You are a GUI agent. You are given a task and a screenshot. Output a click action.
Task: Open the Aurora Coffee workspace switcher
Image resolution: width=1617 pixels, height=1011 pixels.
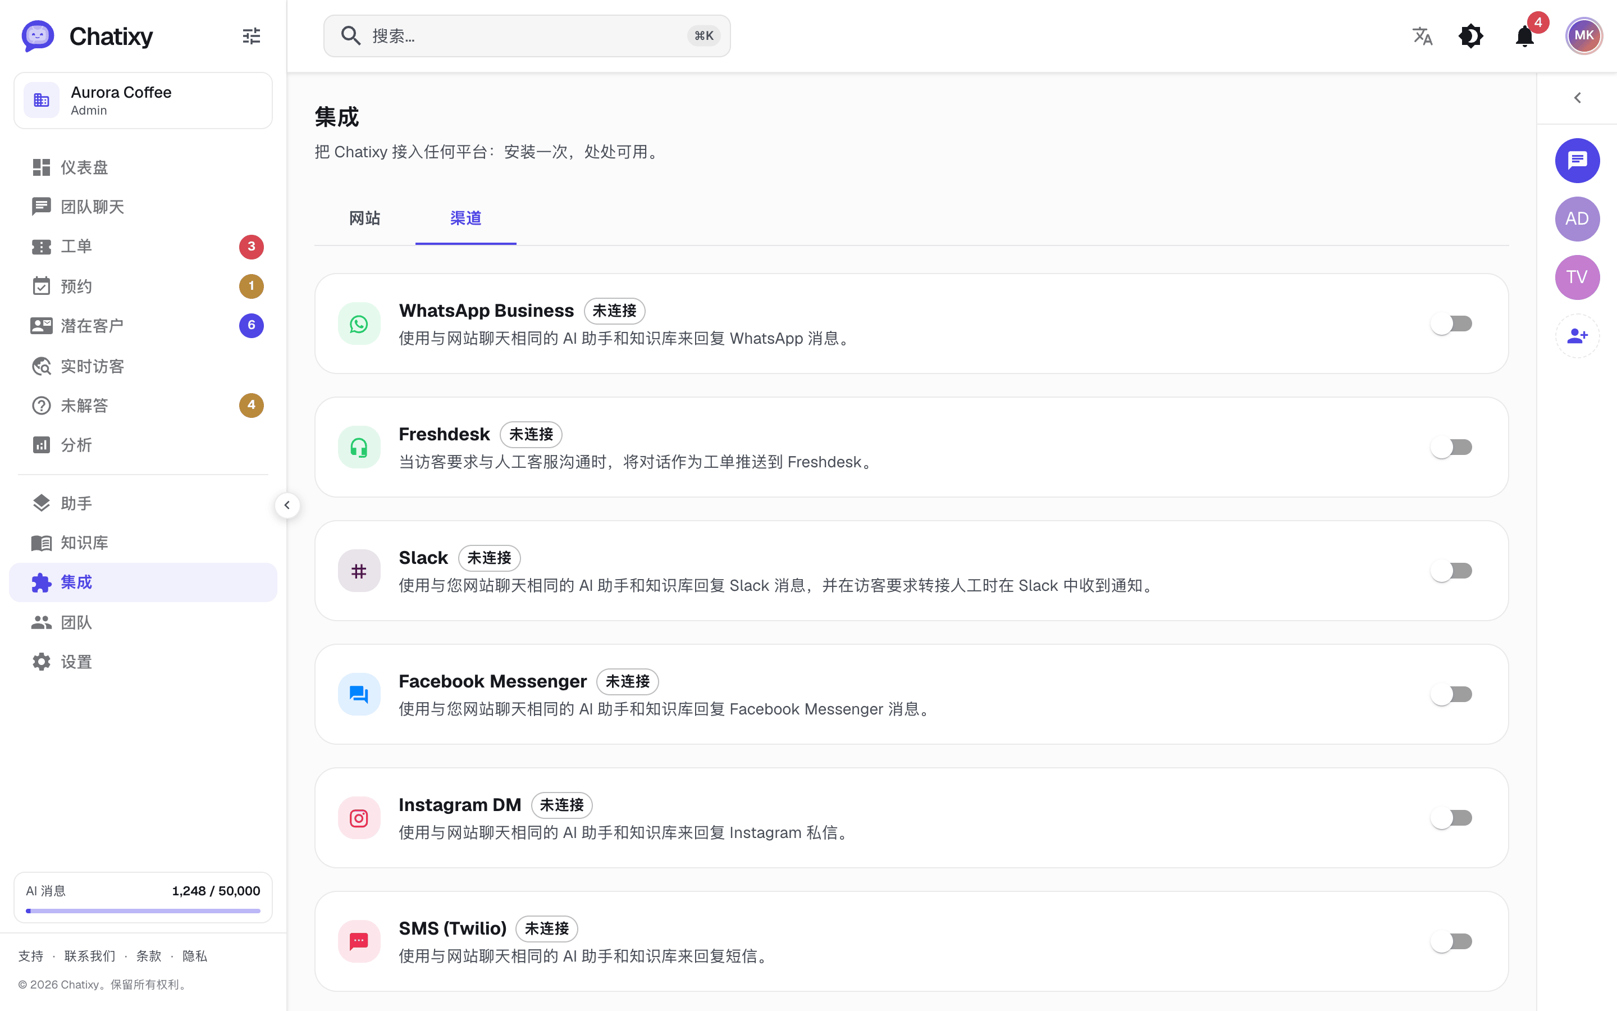click(143, 101)
